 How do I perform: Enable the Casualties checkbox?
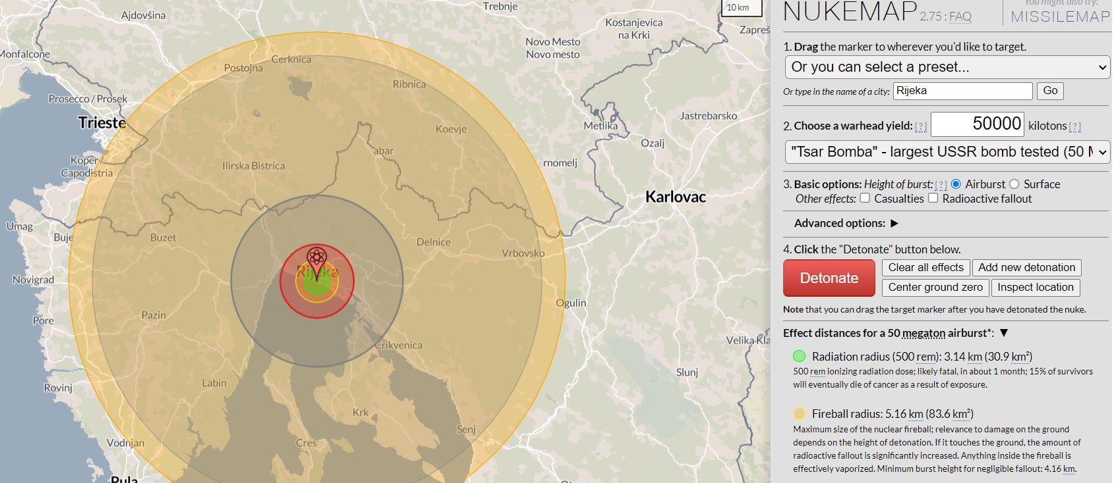(x=865, y=198)
